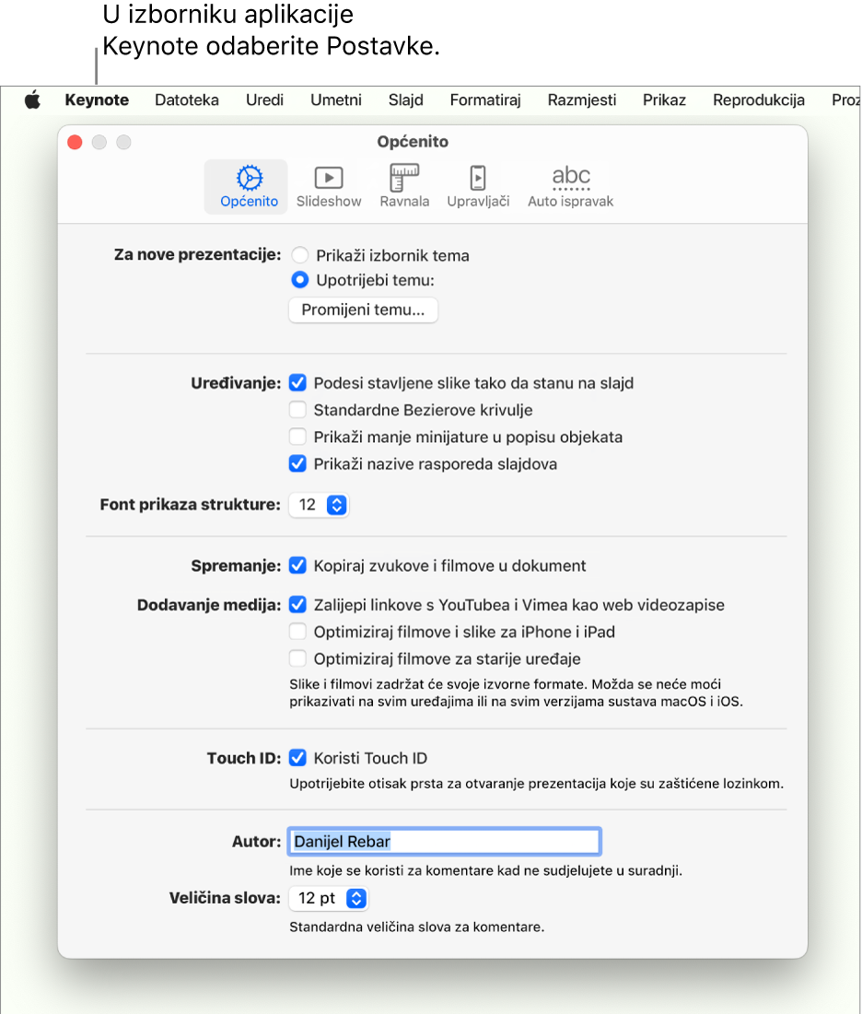Open the Formatiraj menu
This screenshot has width=862, height=1014.
point(485,100)
